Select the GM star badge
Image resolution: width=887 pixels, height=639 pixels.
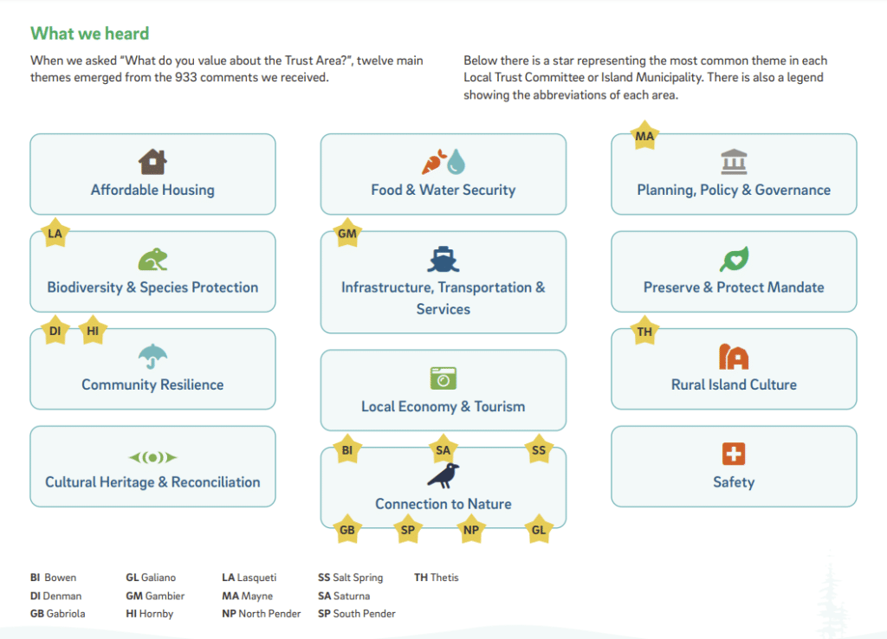tap(346, 234)
